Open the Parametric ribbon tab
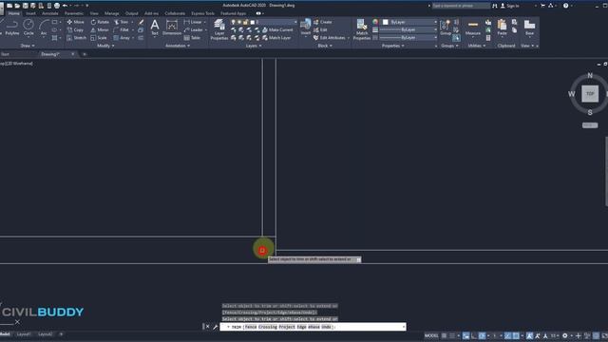 coord(74,13)
